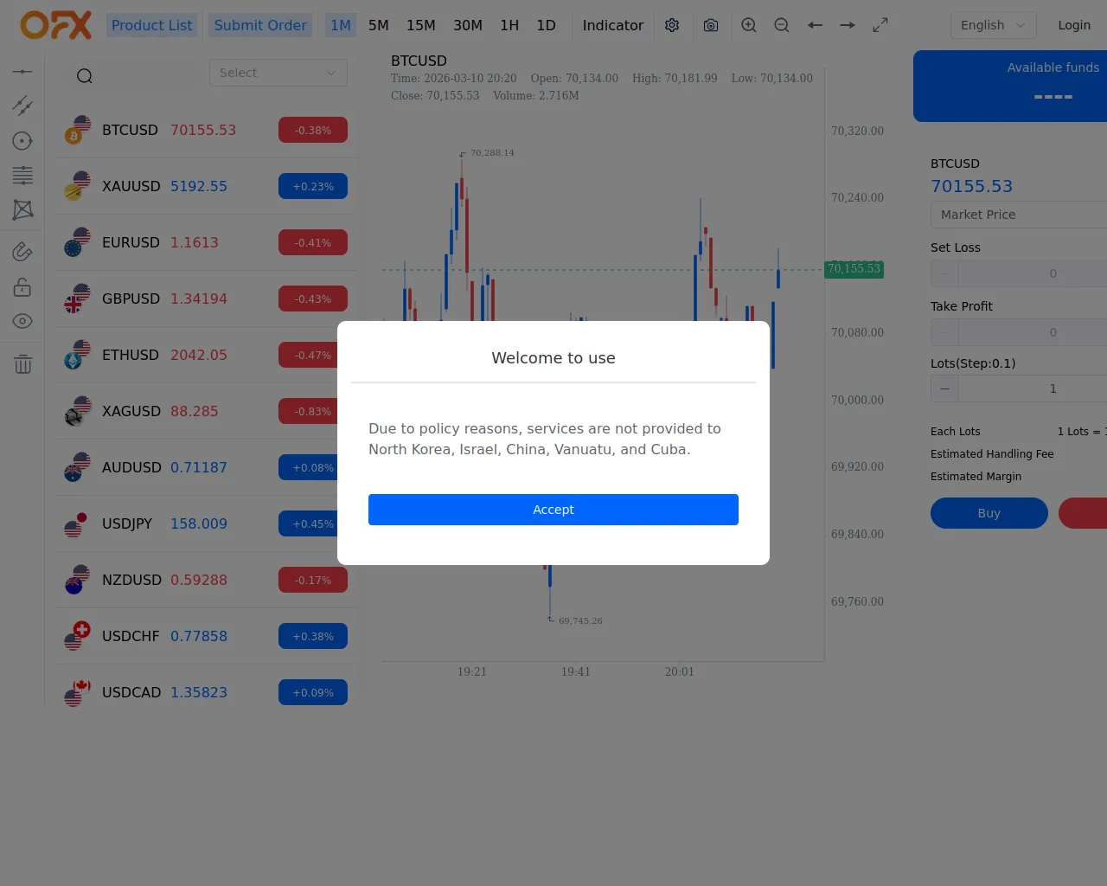1107x886 pixels.
Task: Click the EURUSD flag icon
Action: point(78,242)
